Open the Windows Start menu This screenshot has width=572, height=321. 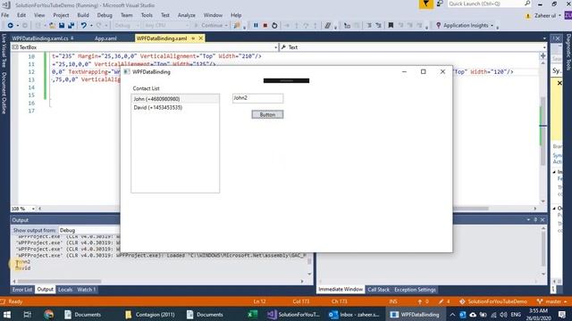(x=7, y=315)
